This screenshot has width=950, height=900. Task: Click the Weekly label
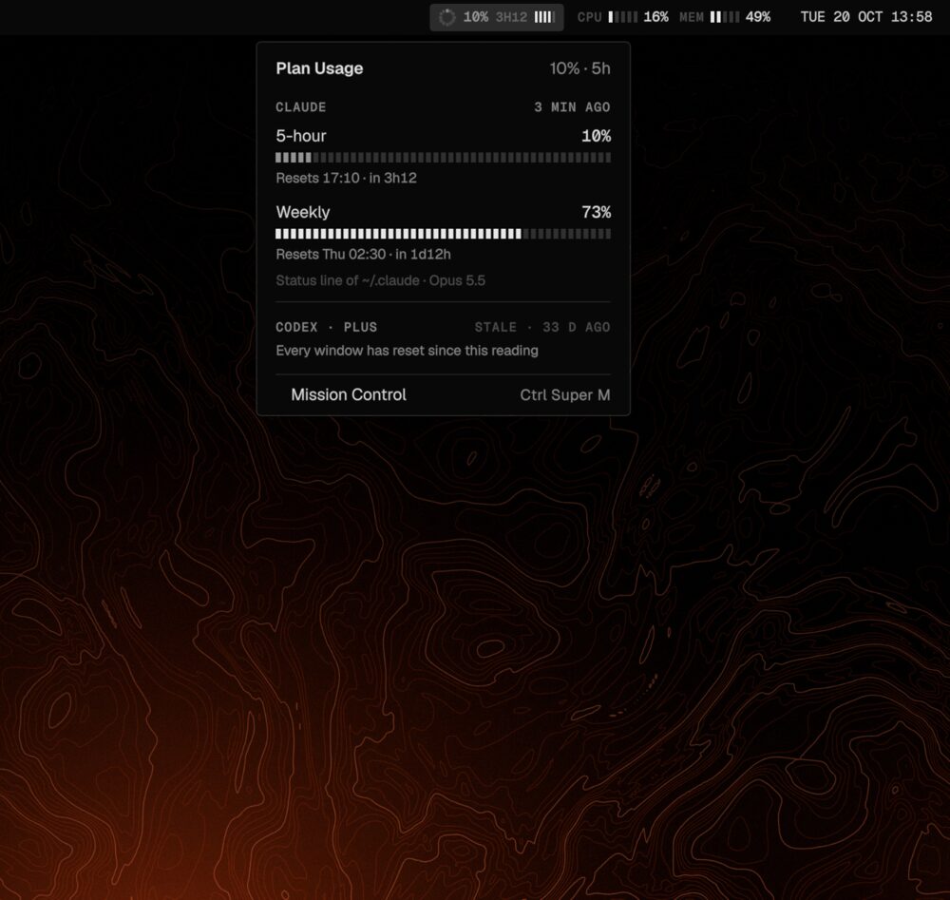[303, 212]
